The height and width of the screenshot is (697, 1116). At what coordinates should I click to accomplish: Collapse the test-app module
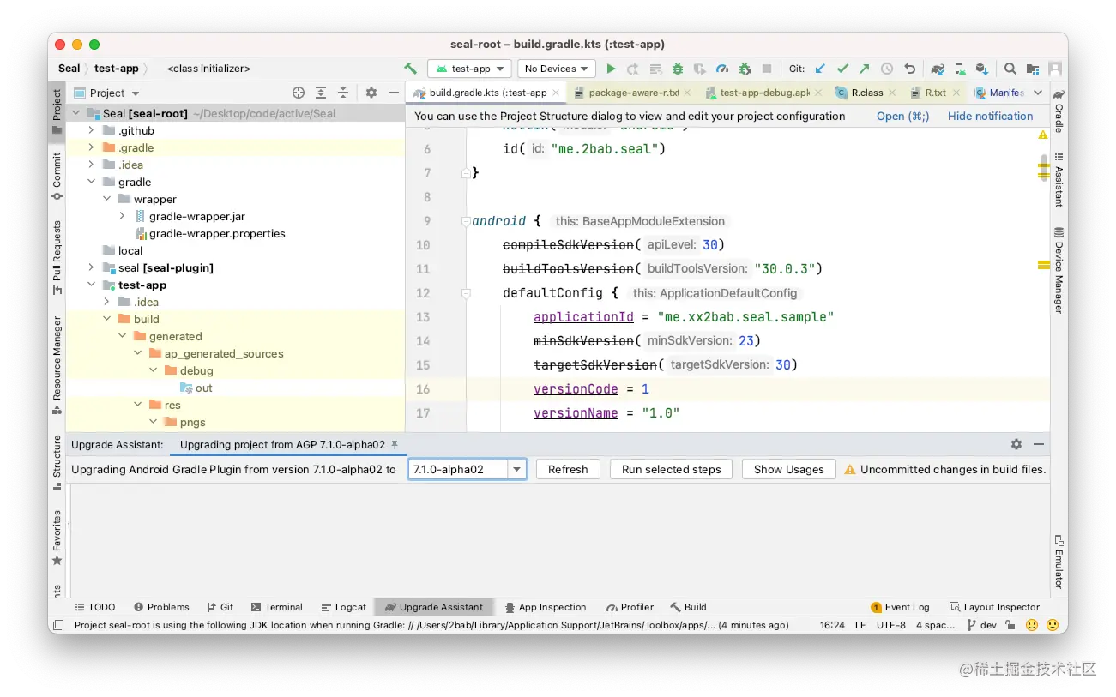(91, 285)
